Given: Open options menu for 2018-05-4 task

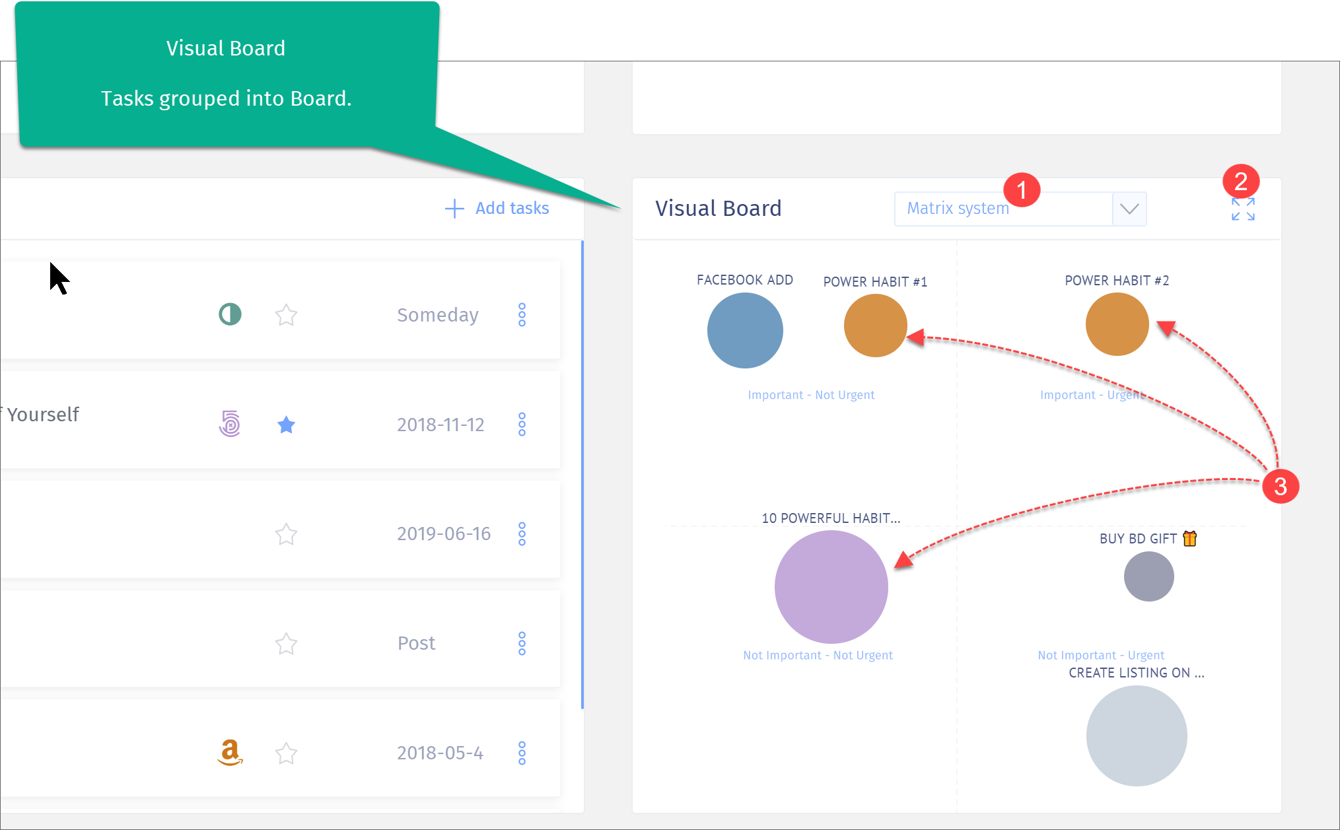Looking at the screenshot, I should pyautogui.click(x=522, y=753).
